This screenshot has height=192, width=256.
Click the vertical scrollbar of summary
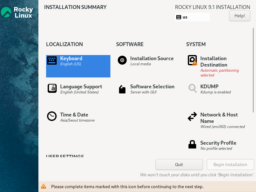pyautogui.click(x=253, y=70)
